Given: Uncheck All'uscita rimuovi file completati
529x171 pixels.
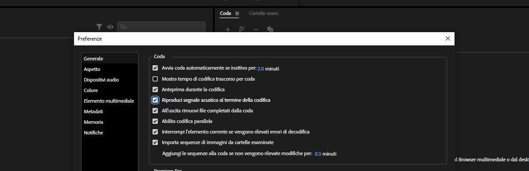Looking at the screenshot, I should [x=155, y=111].
